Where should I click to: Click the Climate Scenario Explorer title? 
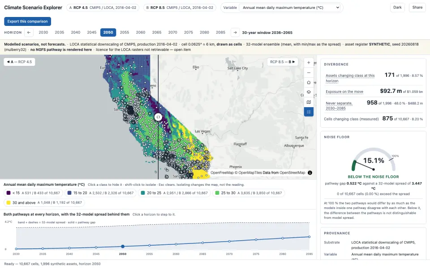pyautogui.click(x=33, y=8)
